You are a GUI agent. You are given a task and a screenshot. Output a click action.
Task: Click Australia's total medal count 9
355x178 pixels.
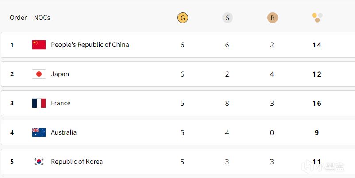pos(317,132)
